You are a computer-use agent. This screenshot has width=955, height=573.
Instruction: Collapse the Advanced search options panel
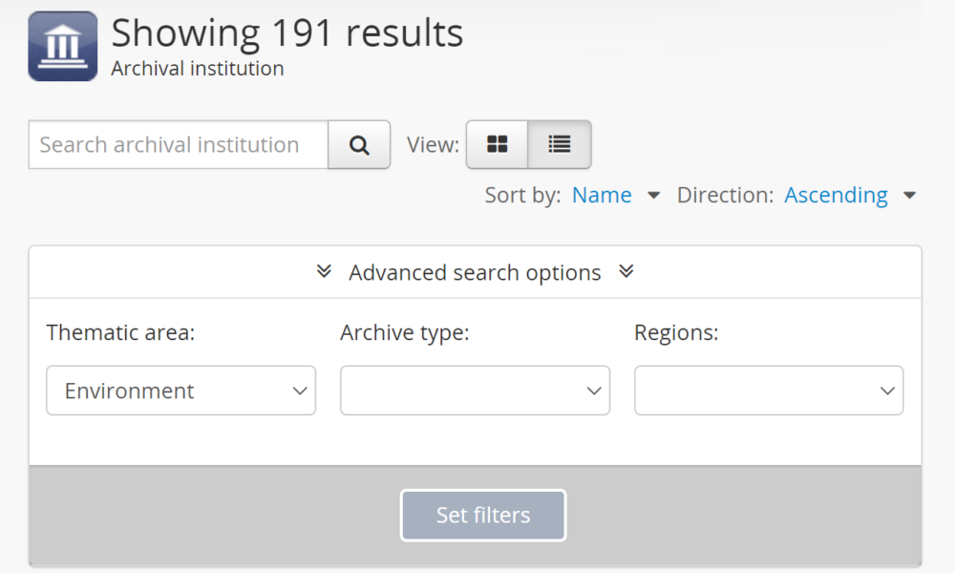click(x=475, y=273)
